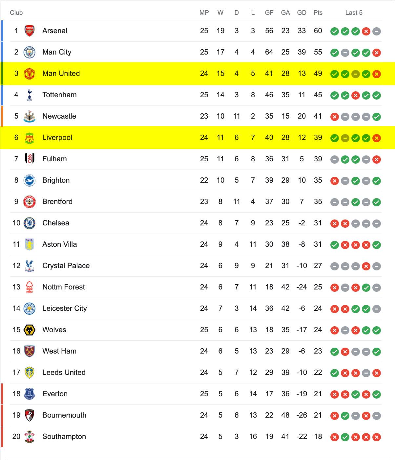Click the Wolves wolf-head crest
395x460 pixels.
[30, 330]
